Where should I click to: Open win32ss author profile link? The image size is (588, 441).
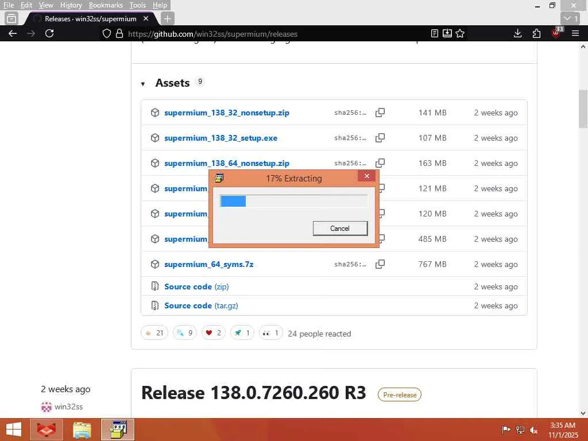click(x=69, y=407)
